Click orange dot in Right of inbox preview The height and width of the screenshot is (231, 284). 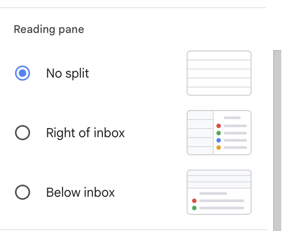tap(219, 148)
